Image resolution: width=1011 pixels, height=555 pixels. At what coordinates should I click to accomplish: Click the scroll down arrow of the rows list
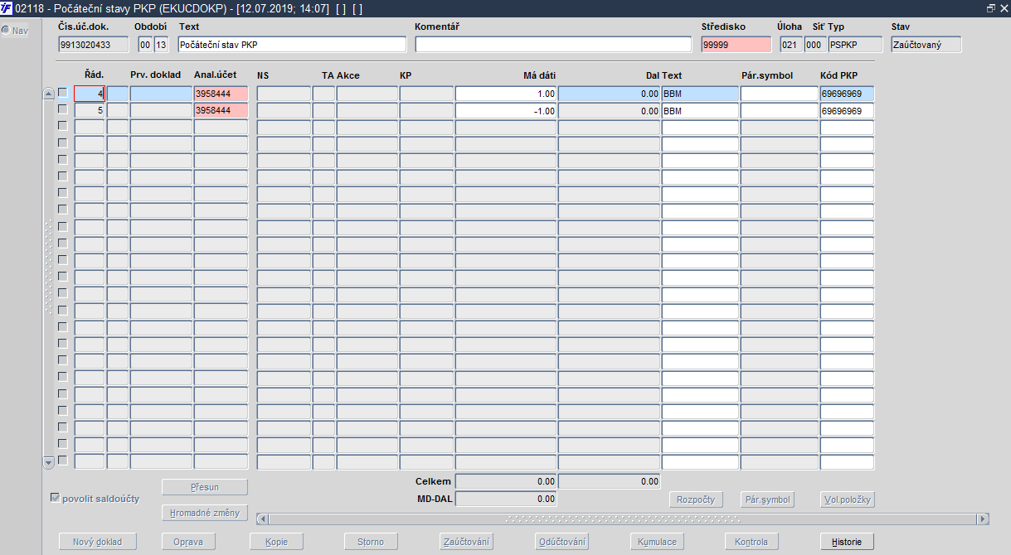48,461
